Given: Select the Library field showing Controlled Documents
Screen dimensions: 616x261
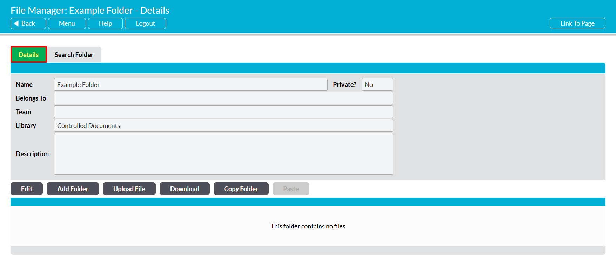Looking at the screenshot, I should 223,126.
